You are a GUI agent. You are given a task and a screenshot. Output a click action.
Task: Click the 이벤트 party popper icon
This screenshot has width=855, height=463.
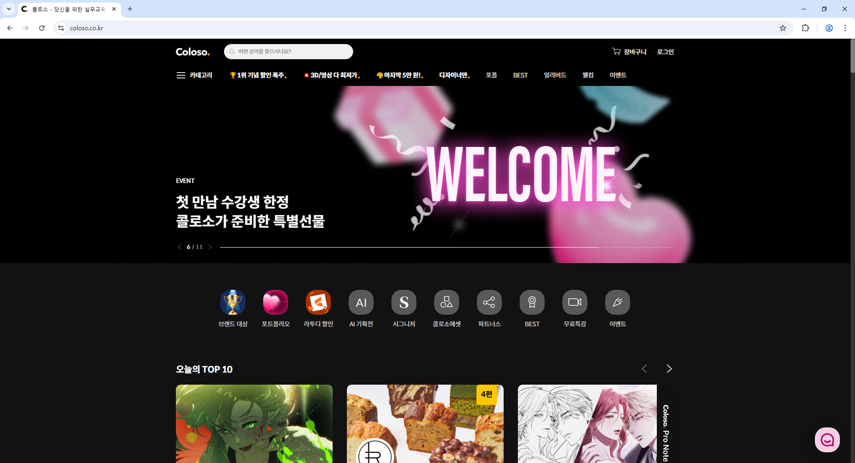pos(618,302)
